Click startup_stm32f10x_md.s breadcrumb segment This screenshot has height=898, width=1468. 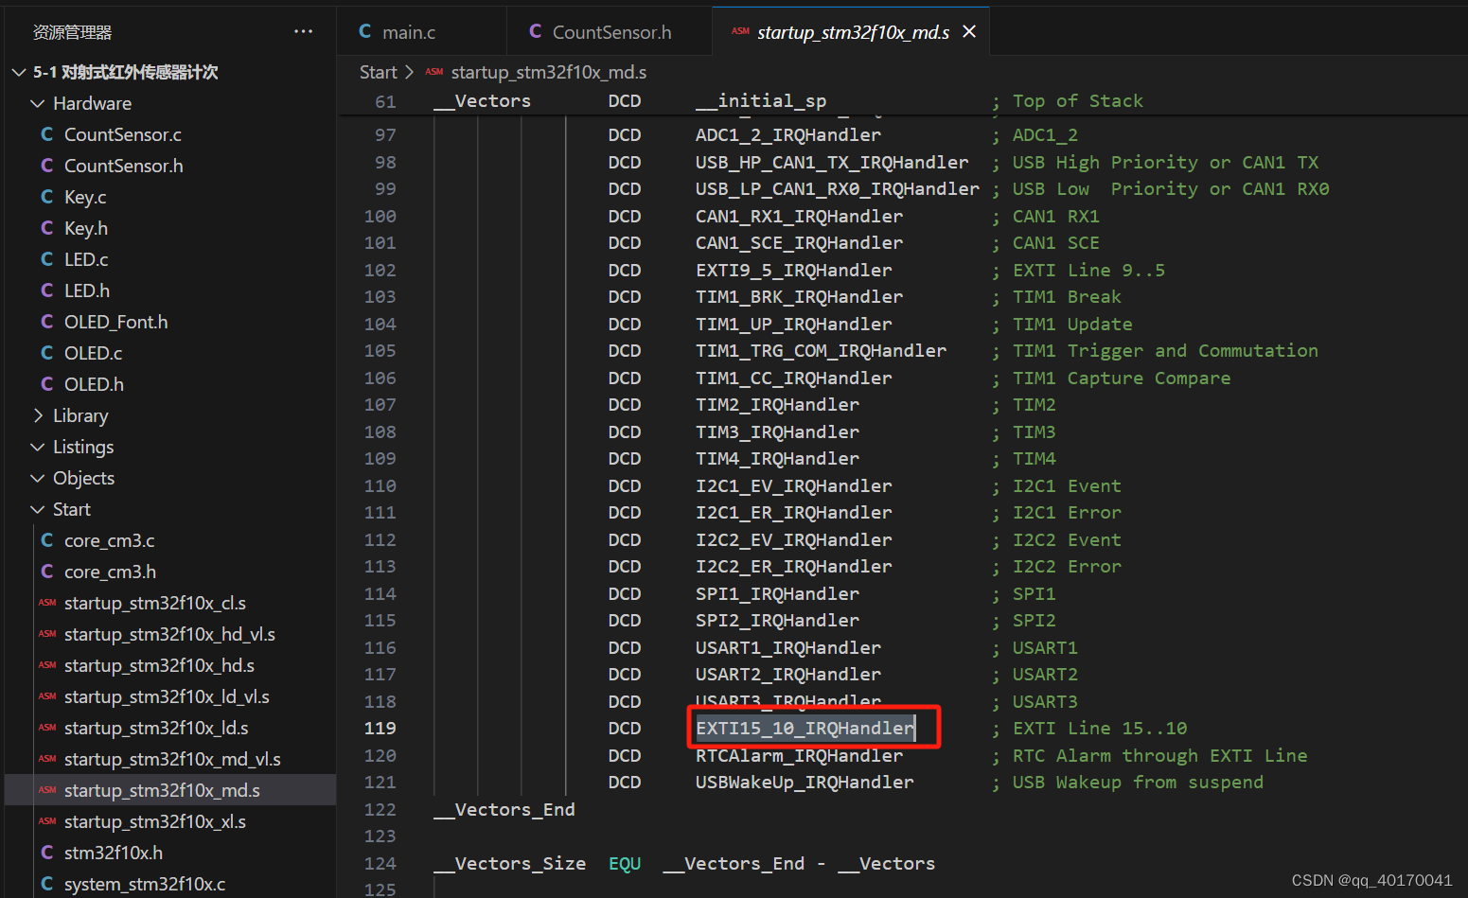click(x=548, y=72)
